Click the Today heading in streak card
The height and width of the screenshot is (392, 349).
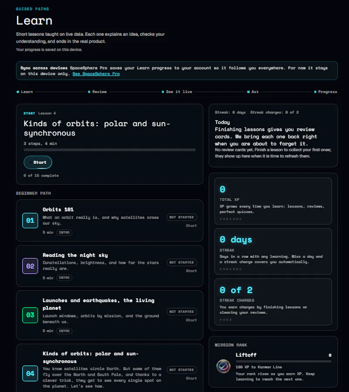point(222,122)
